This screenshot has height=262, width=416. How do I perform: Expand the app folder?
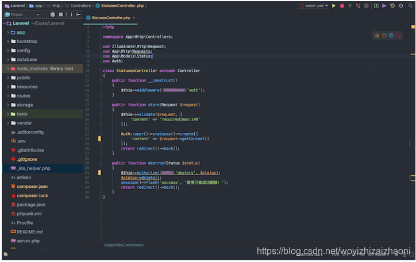click(8, 32)
